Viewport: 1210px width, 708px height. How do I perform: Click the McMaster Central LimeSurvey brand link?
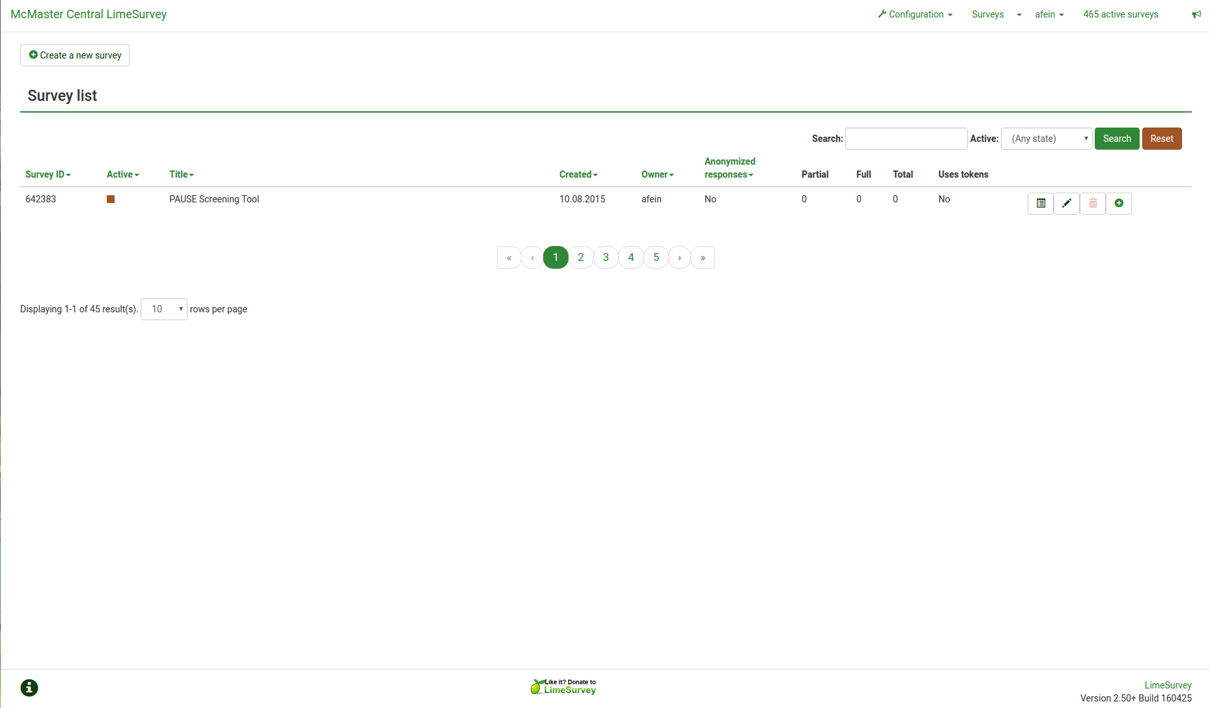pos(89,14)
